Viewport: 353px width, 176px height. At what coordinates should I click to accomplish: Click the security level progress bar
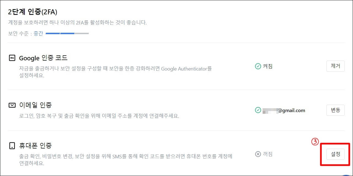point(68,33)
